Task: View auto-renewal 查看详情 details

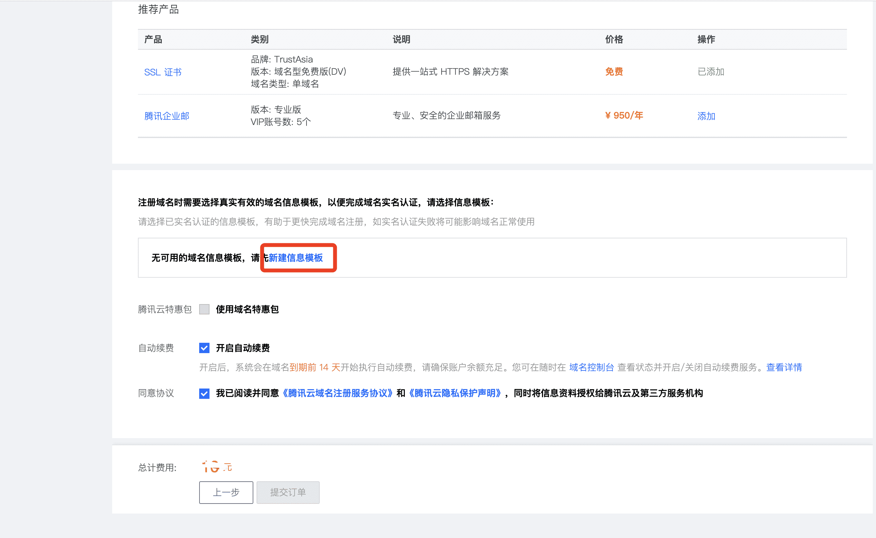Action: pos(784,367)
